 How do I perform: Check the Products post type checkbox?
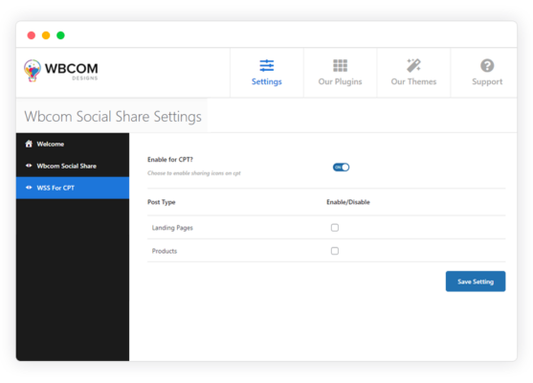click(x=335, y=251)
